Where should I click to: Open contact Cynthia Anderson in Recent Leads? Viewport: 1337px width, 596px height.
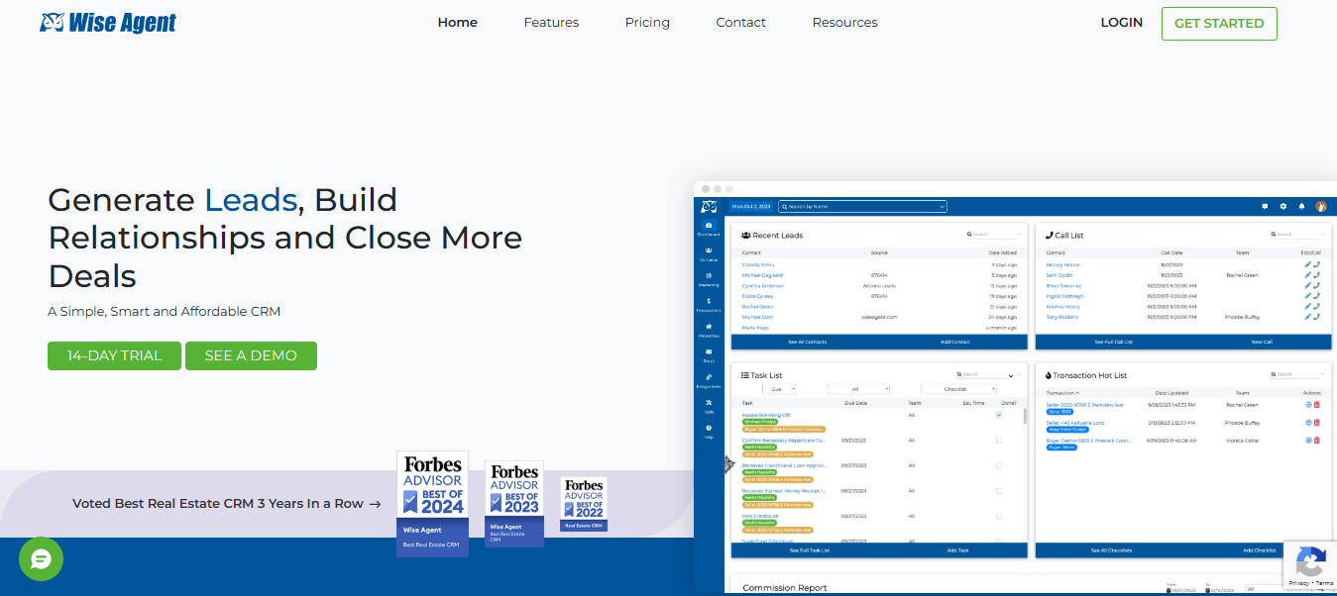(763, 285)
